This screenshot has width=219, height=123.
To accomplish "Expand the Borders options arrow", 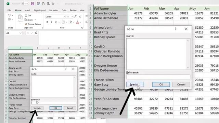I will pos(66,22).
